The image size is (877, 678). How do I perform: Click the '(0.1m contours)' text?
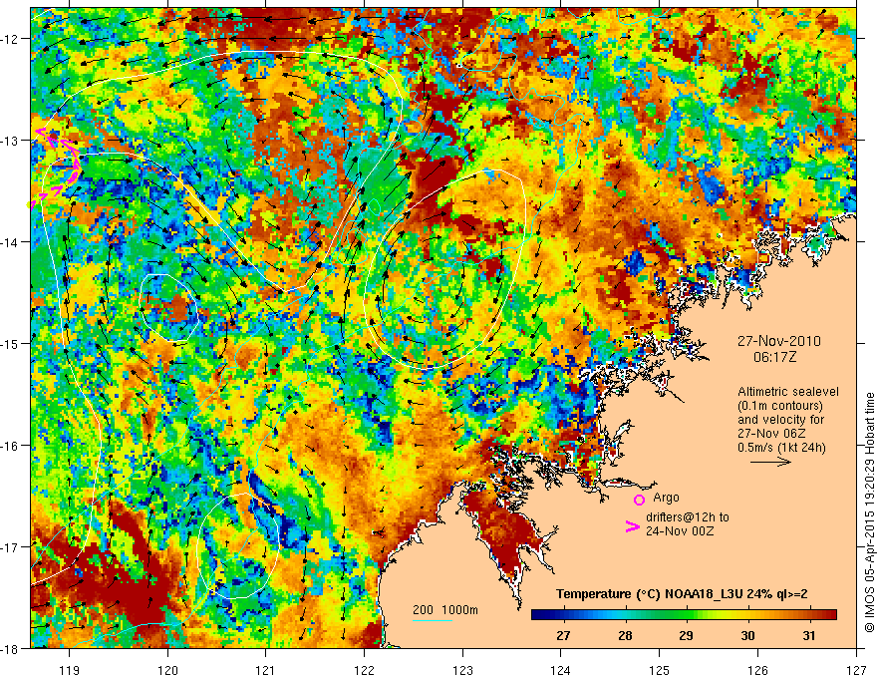coord(780,406)
